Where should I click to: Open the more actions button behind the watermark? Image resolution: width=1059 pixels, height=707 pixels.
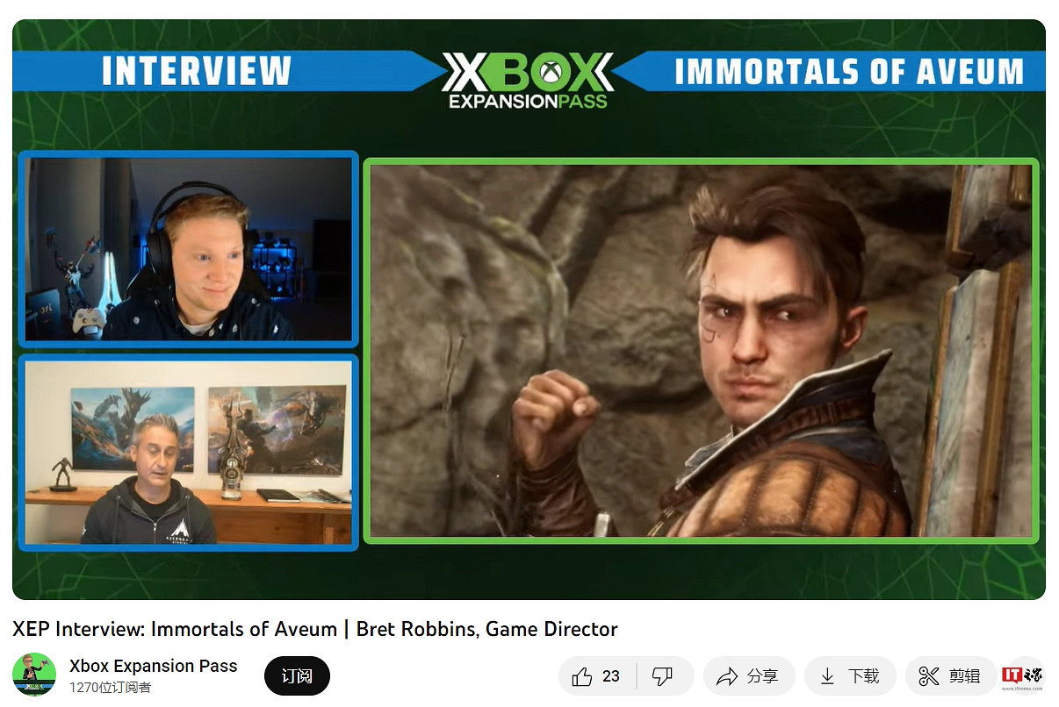click(x=1033, y=676)
